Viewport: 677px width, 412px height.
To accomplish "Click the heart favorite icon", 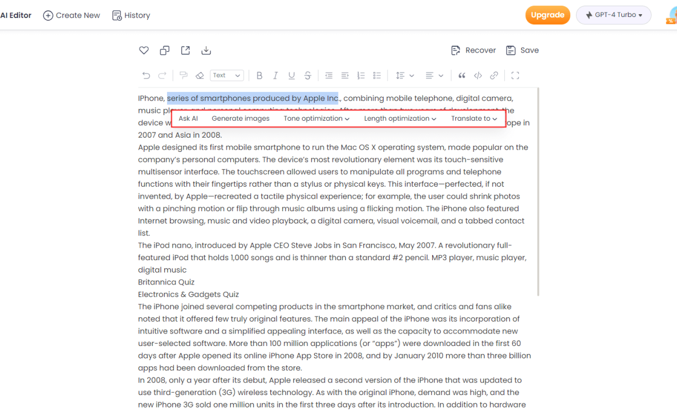I will (x=144, y=51).
